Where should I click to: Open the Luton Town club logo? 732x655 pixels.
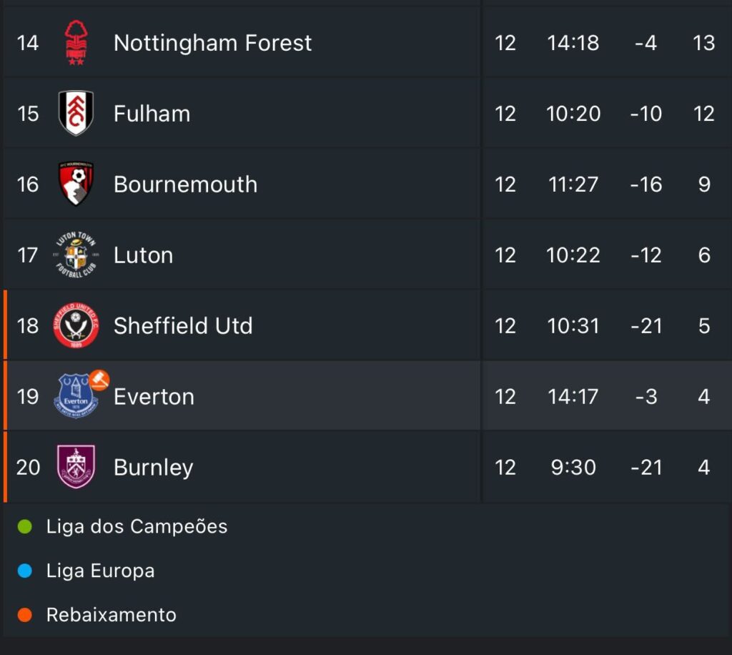(76, 255)
